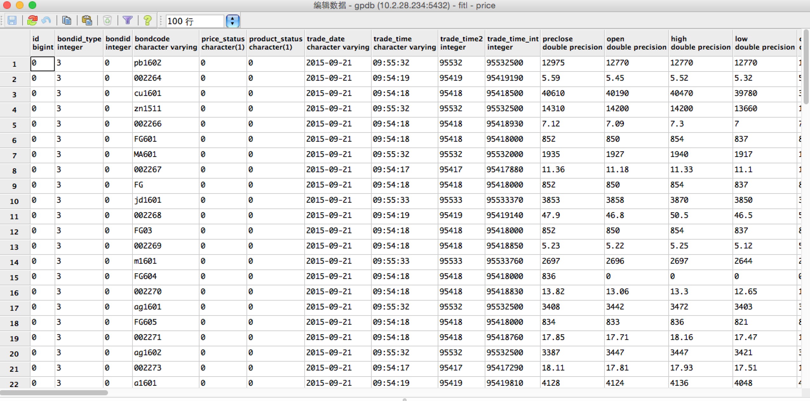Select the bondid_type column header

(79, 43)
